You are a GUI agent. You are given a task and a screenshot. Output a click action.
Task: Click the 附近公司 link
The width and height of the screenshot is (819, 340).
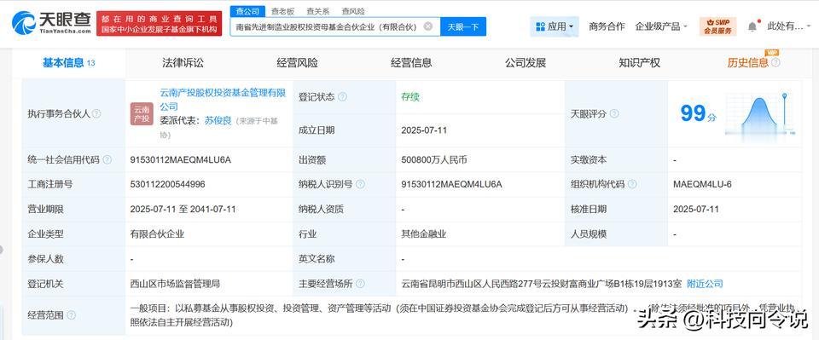pos(705,284)
